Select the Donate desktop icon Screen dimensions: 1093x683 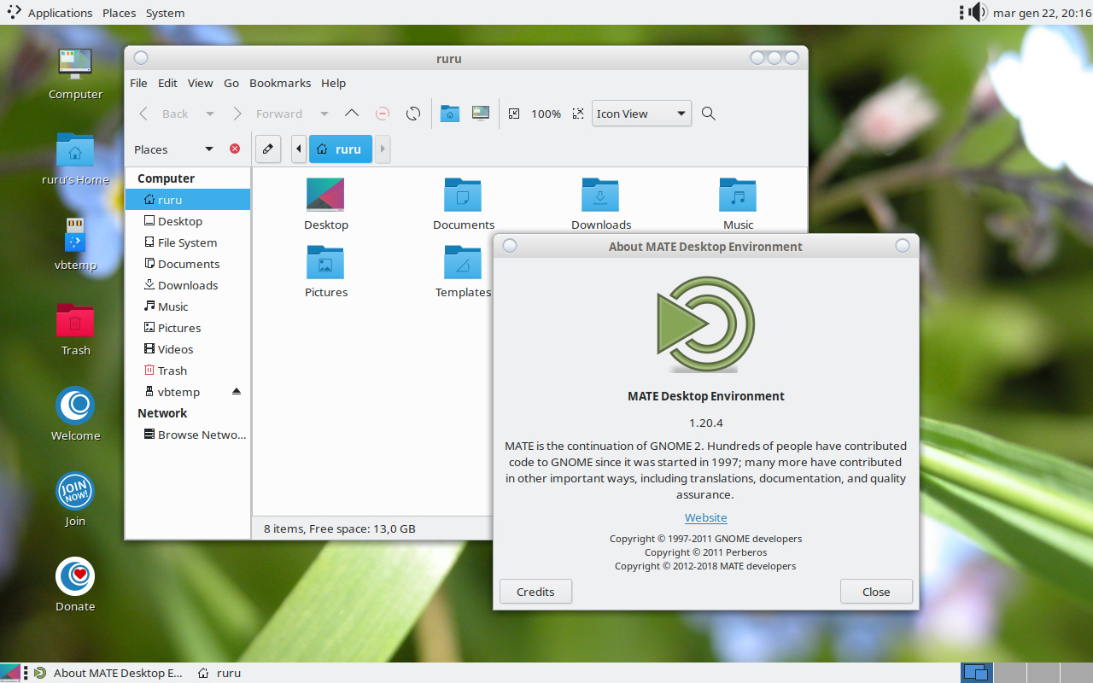pos(75,576)
